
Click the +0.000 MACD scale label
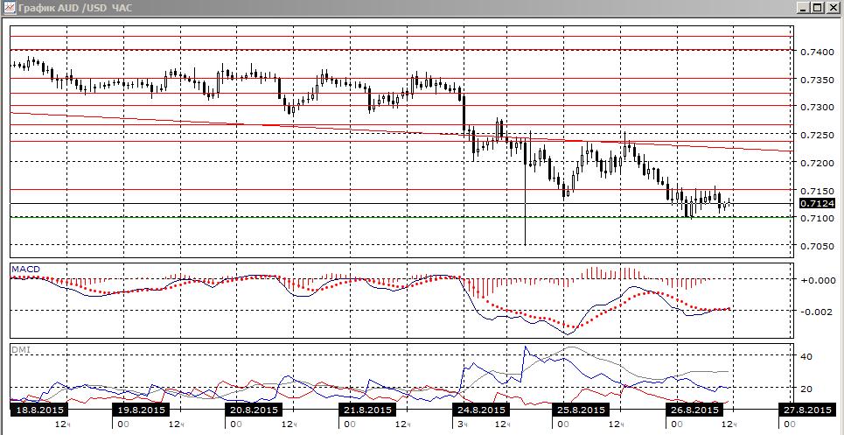pos(818,280)
